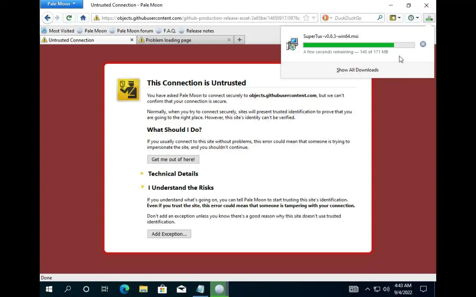The height and width of the screenshot is (297, 476).
Task: Show hidden system tray icons
Action: pyautogui.click(x=367, y=289)
